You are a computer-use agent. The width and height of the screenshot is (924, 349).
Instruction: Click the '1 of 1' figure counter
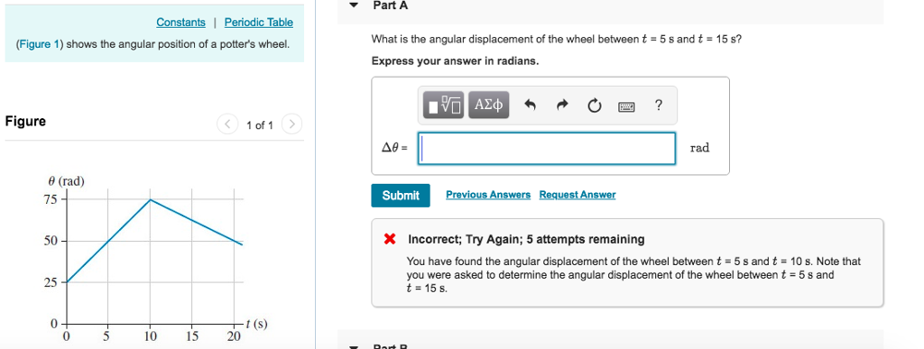pos(260,125)
